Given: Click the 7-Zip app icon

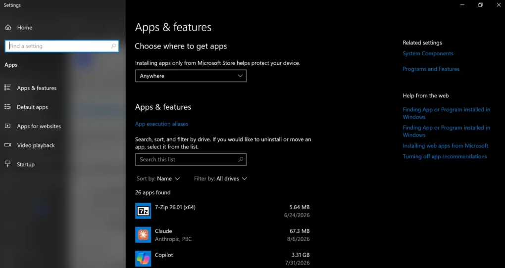Looking at the screenshot, I should (x=143, y=211).
